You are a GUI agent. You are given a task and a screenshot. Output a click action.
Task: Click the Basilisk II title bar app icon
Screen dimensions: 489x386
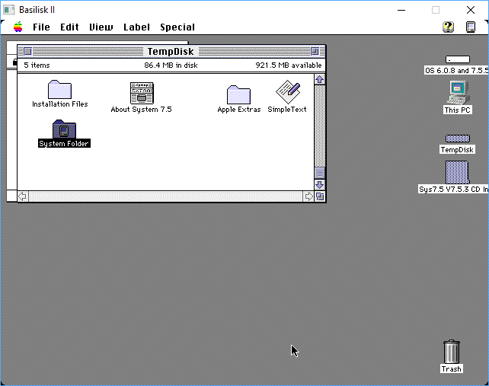pos(8,10)
